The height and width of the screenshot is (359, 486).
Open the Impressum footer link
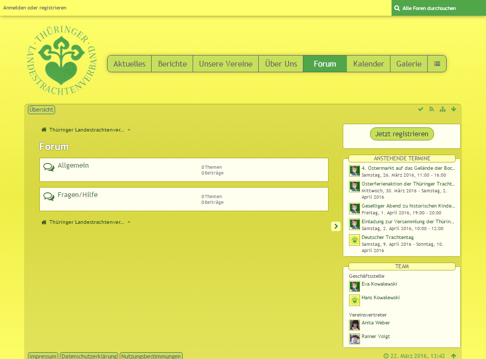pos(43,356)
